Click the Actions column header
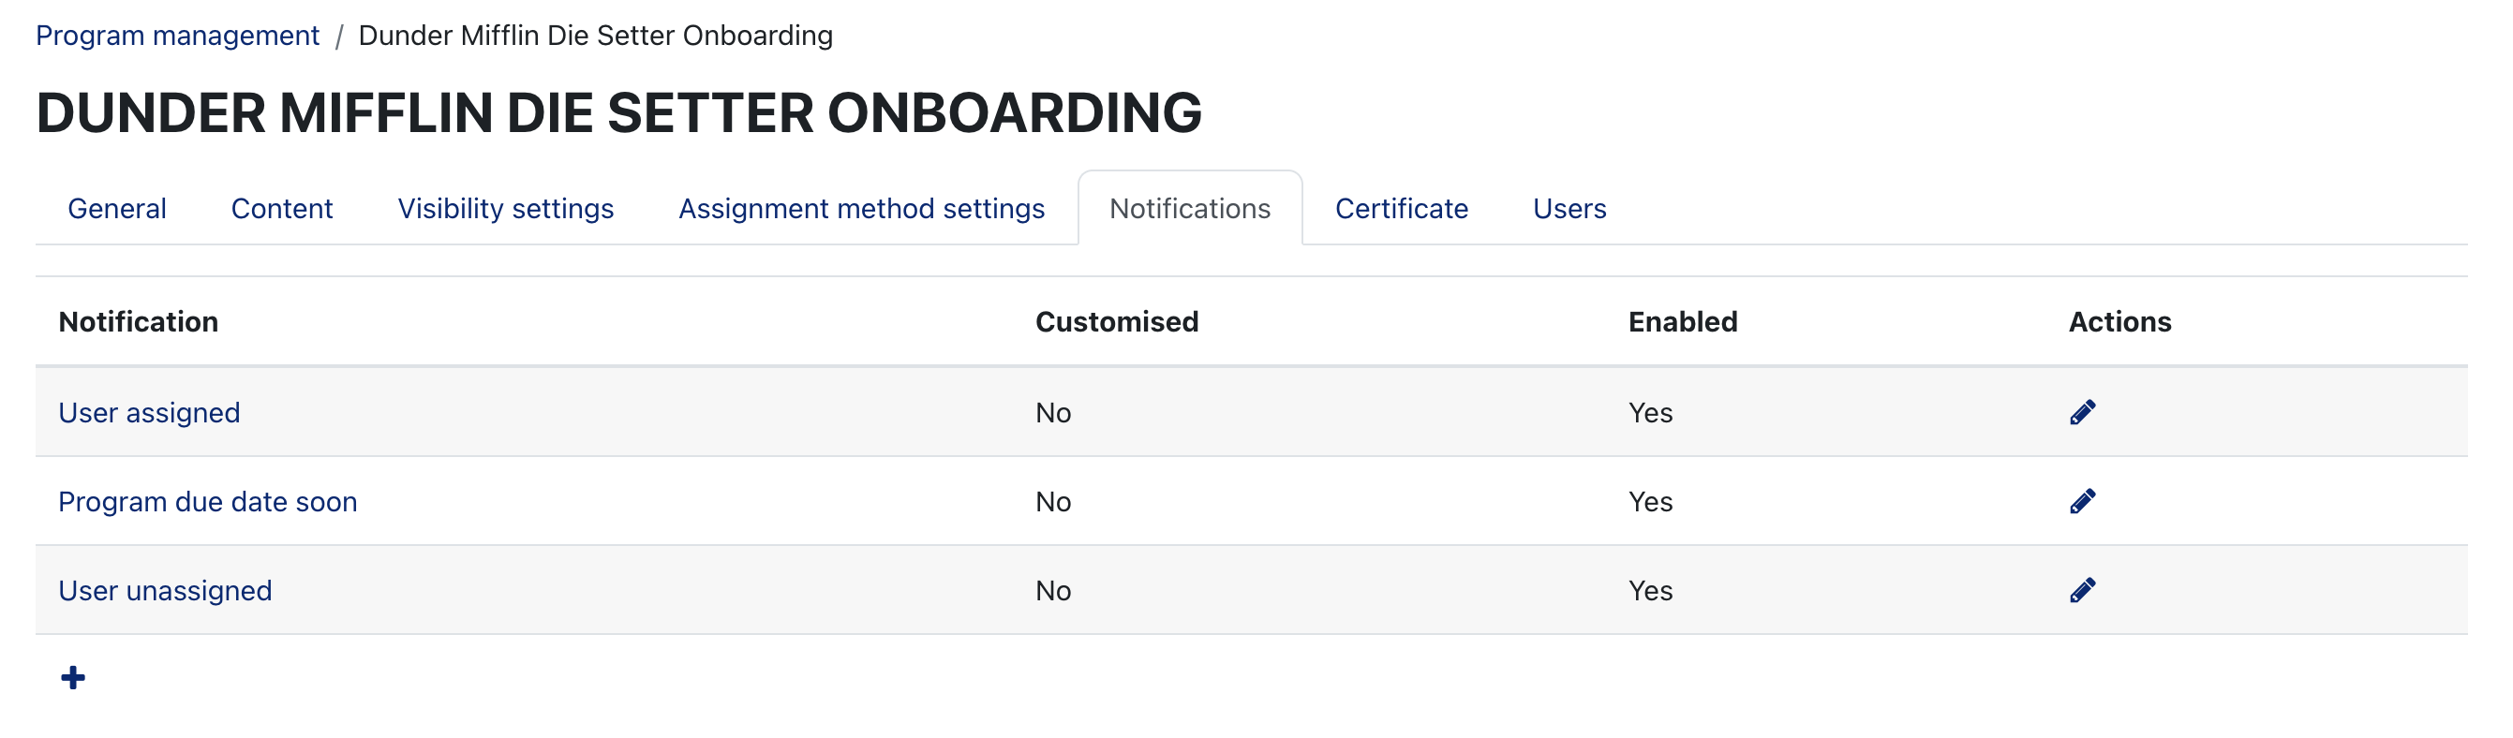The height and width of the screenshot is (738, 2513). click(2119, 322)
